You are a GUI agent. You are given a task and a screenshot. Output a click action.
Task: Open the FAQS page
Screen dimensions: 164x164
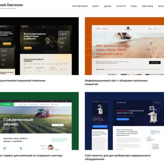[133, 6]
